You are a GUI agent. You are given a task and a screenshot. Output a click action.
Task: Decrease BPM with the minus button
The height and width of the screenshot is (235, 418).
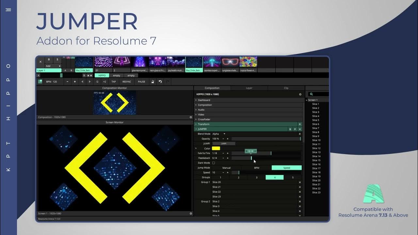pos(67,82)
